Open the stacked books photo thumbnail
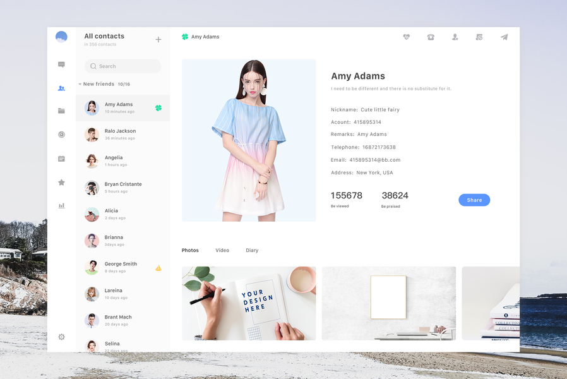The height and width of the screenshot is (379, 567). point(491,303)
